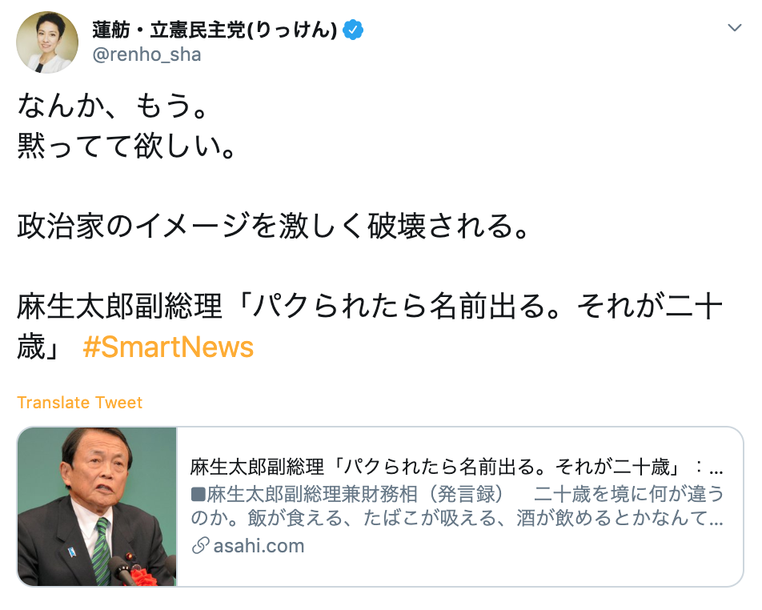This screenshot has height=610, width=762.
Task: Click the Translate Tweet link
Action: (80, 403)
